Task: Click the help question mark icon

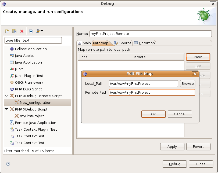Action: tap(8, 164)
